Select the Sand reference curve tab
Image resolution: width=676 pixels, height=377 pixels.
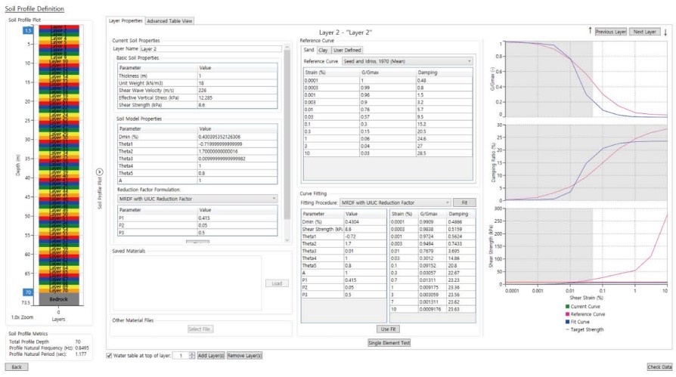point(309,50)
